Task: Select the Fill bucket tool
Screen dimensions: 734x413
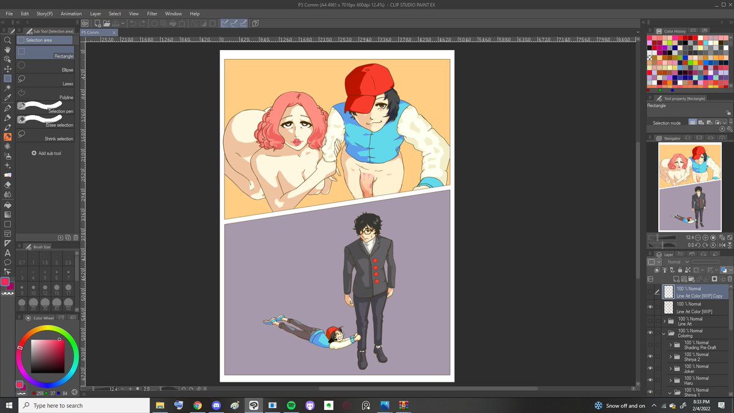Action: (7, 204)
